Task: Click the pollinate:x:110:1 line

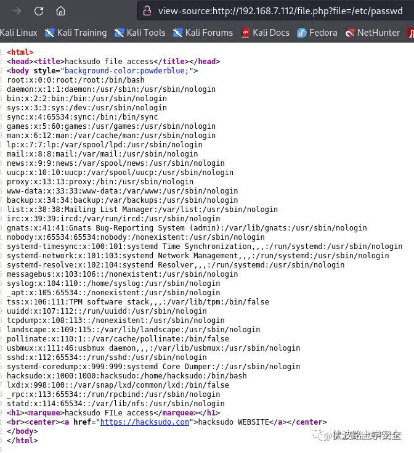Action: point(118,339)
